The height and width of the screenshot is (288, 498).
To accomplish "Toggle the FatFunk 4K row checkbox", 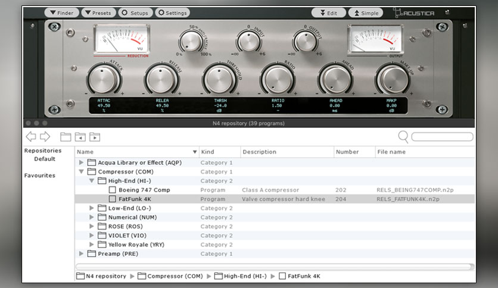I will pos(112,199).
